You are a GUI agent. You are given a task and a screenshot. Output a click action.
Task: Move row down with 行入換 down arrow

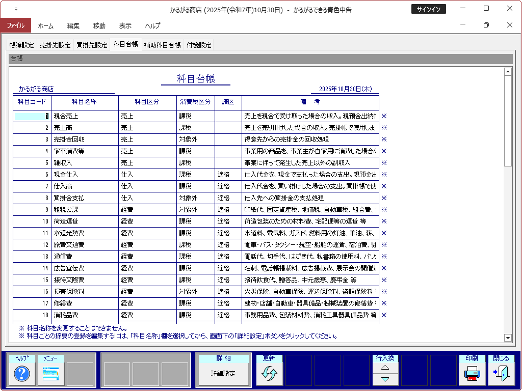pos(385,379)
